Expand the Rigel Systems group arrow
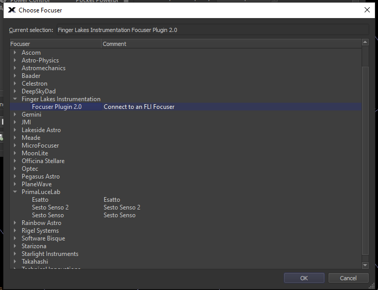This screenshot has width=378, height=290. tap(15, 231)
